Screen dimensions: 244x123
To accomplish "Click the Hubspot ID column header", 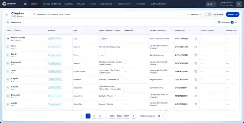I will (x=180, y=30).
